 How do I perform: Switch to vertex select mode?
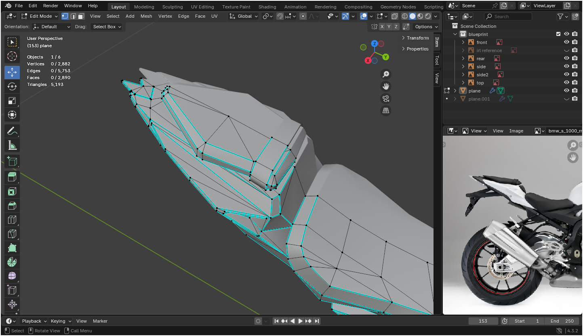click(65, 16)
